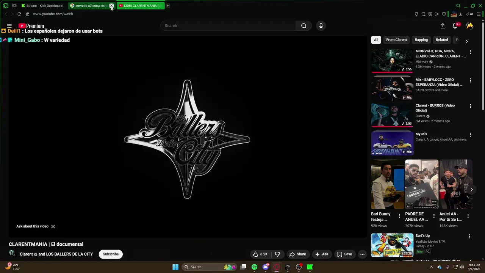Open options for MIDNVGHT, ROA, MORA video

pyautogui.click(x=471, y=52)
